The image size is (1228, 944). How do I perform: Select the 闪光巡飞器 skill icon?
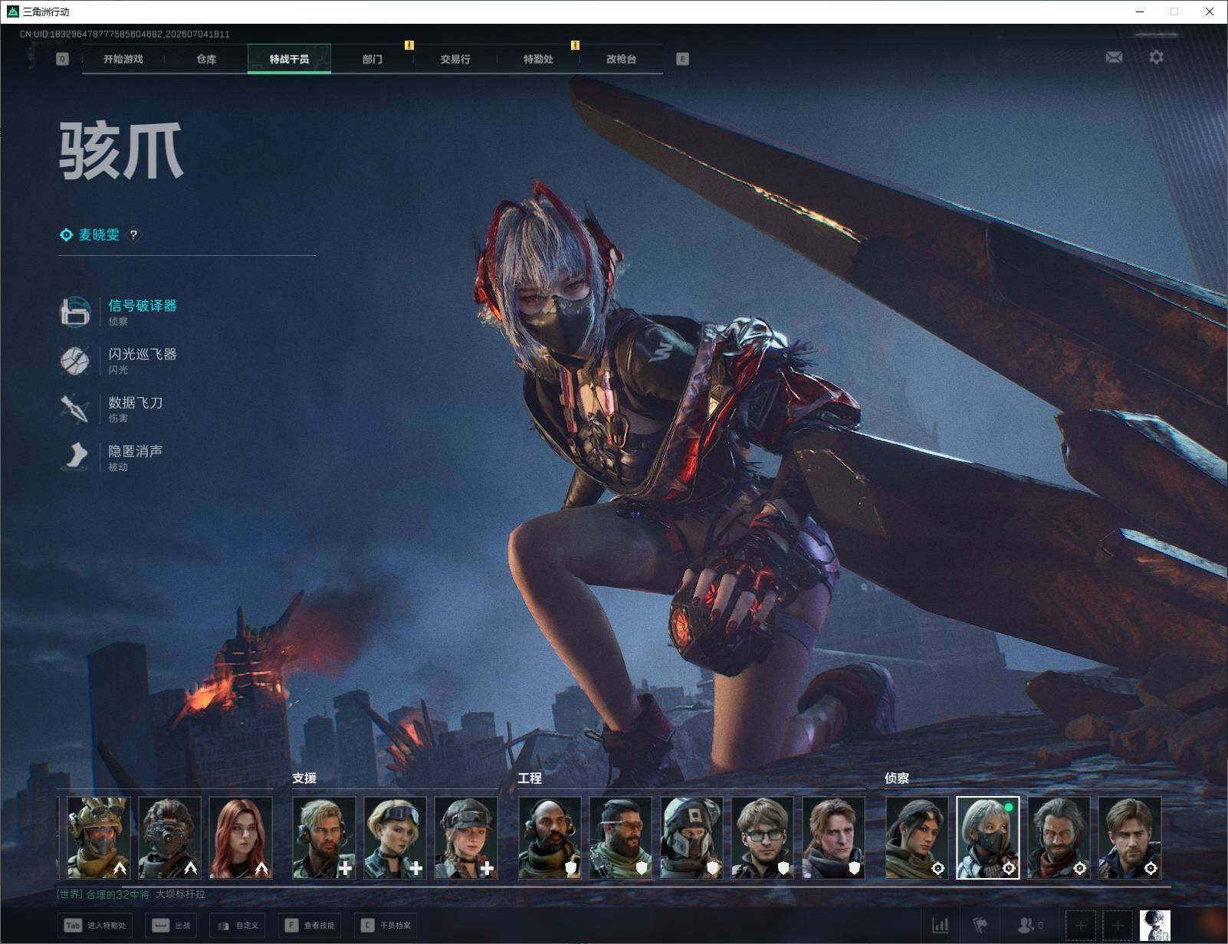click(x=75, y=360)
